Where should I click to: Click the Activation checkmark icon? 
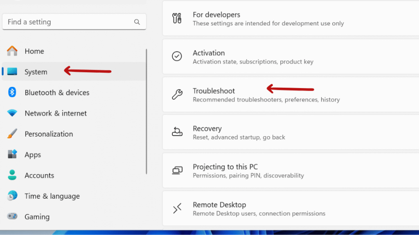click(x=177, y=56)
